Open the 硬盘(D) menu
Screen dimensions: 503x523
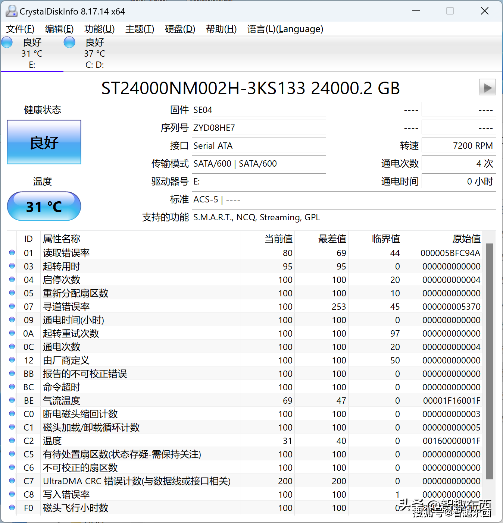coord(180,29)
